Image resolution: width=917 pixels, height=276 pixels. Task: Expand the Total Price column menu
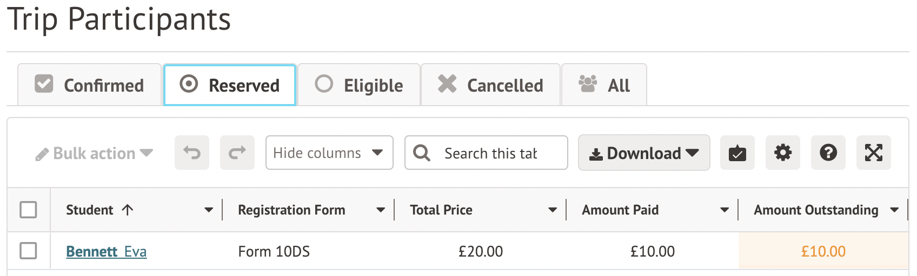[553, 210]
